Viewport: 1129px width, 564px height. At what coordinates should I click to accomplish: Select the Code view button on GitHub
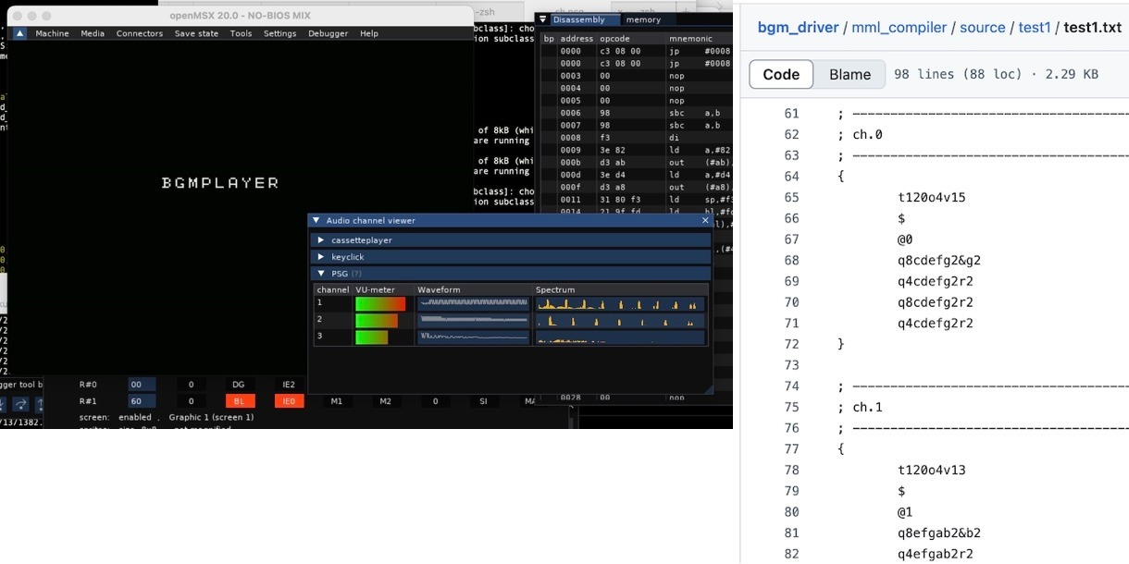[781, 74]
